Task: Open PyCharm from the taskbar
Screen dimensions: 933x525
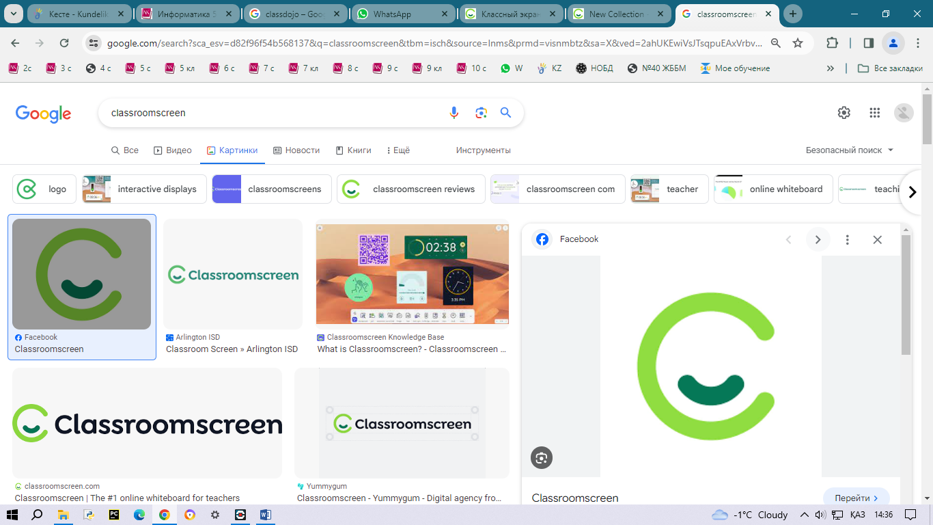Action: [x=113, y=515]
